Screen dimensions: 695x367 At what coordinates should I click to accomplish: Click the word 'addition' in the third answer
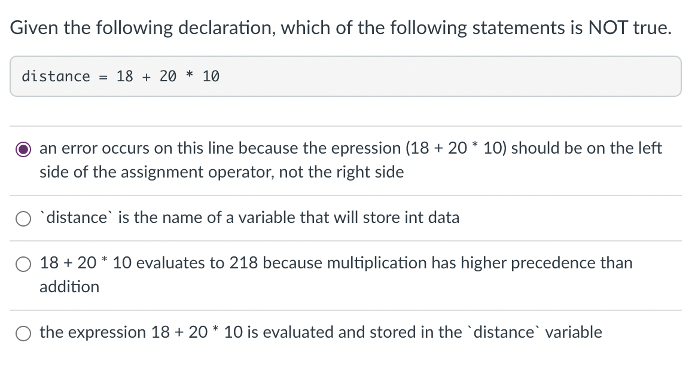tap(69, 286)
